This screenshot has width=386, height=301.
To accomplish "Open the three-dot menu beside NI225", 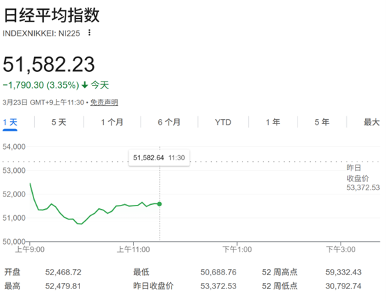I will pos(89,33).
